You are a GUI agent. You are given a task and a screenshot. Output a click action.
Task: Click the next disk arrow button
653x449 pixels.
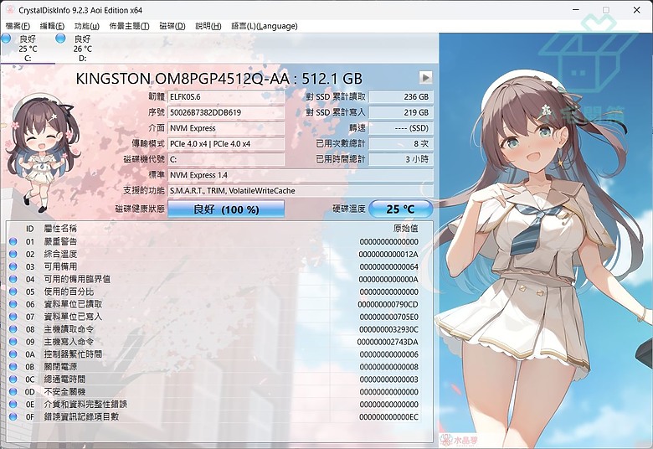[425, 78]
